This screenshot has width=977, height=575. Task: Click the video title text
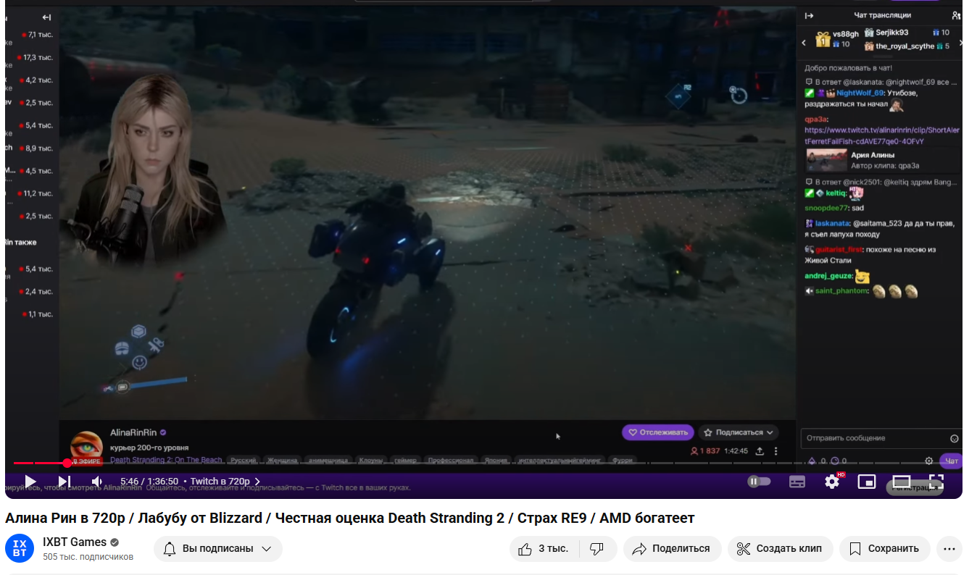coord(350,518)
